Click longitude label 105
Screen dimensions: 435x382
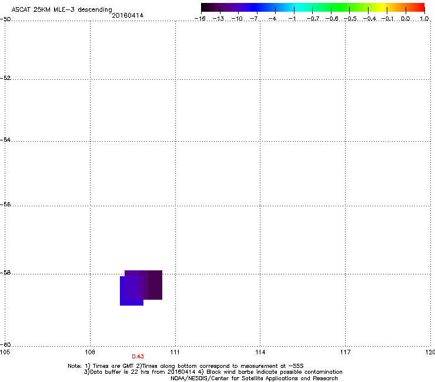pyautogui.click(x=5, y=352)
